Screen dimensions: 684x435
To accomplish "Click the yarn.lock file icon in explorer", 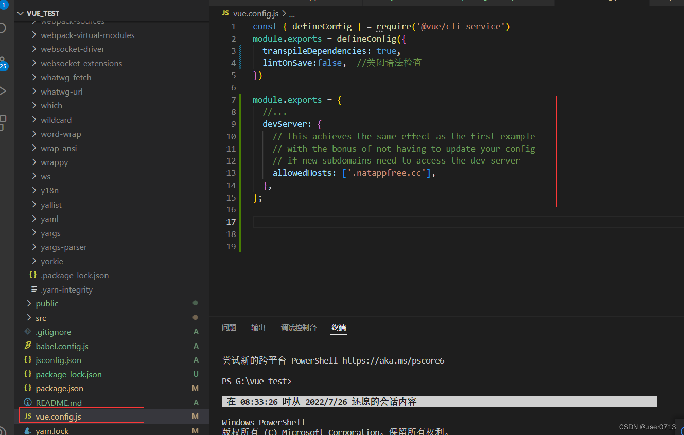I will 28,430.
